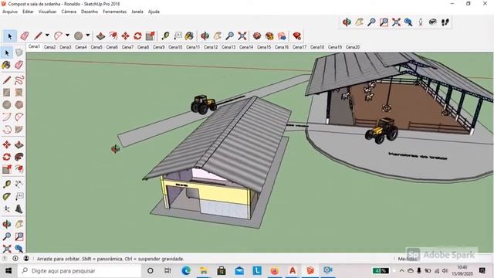Open the Editar menu
This screenshot has height=278, width=494.
(28, 12)
